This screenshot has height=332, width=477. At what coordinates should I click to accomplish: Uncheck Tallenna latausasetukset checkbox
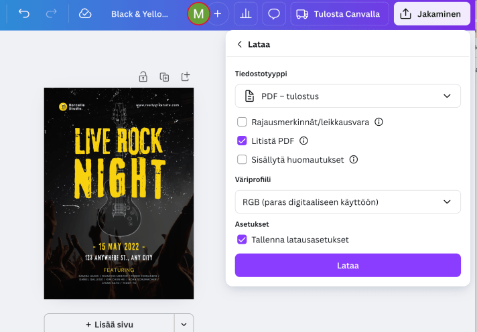pyautogui.click(x=242, y=240)
